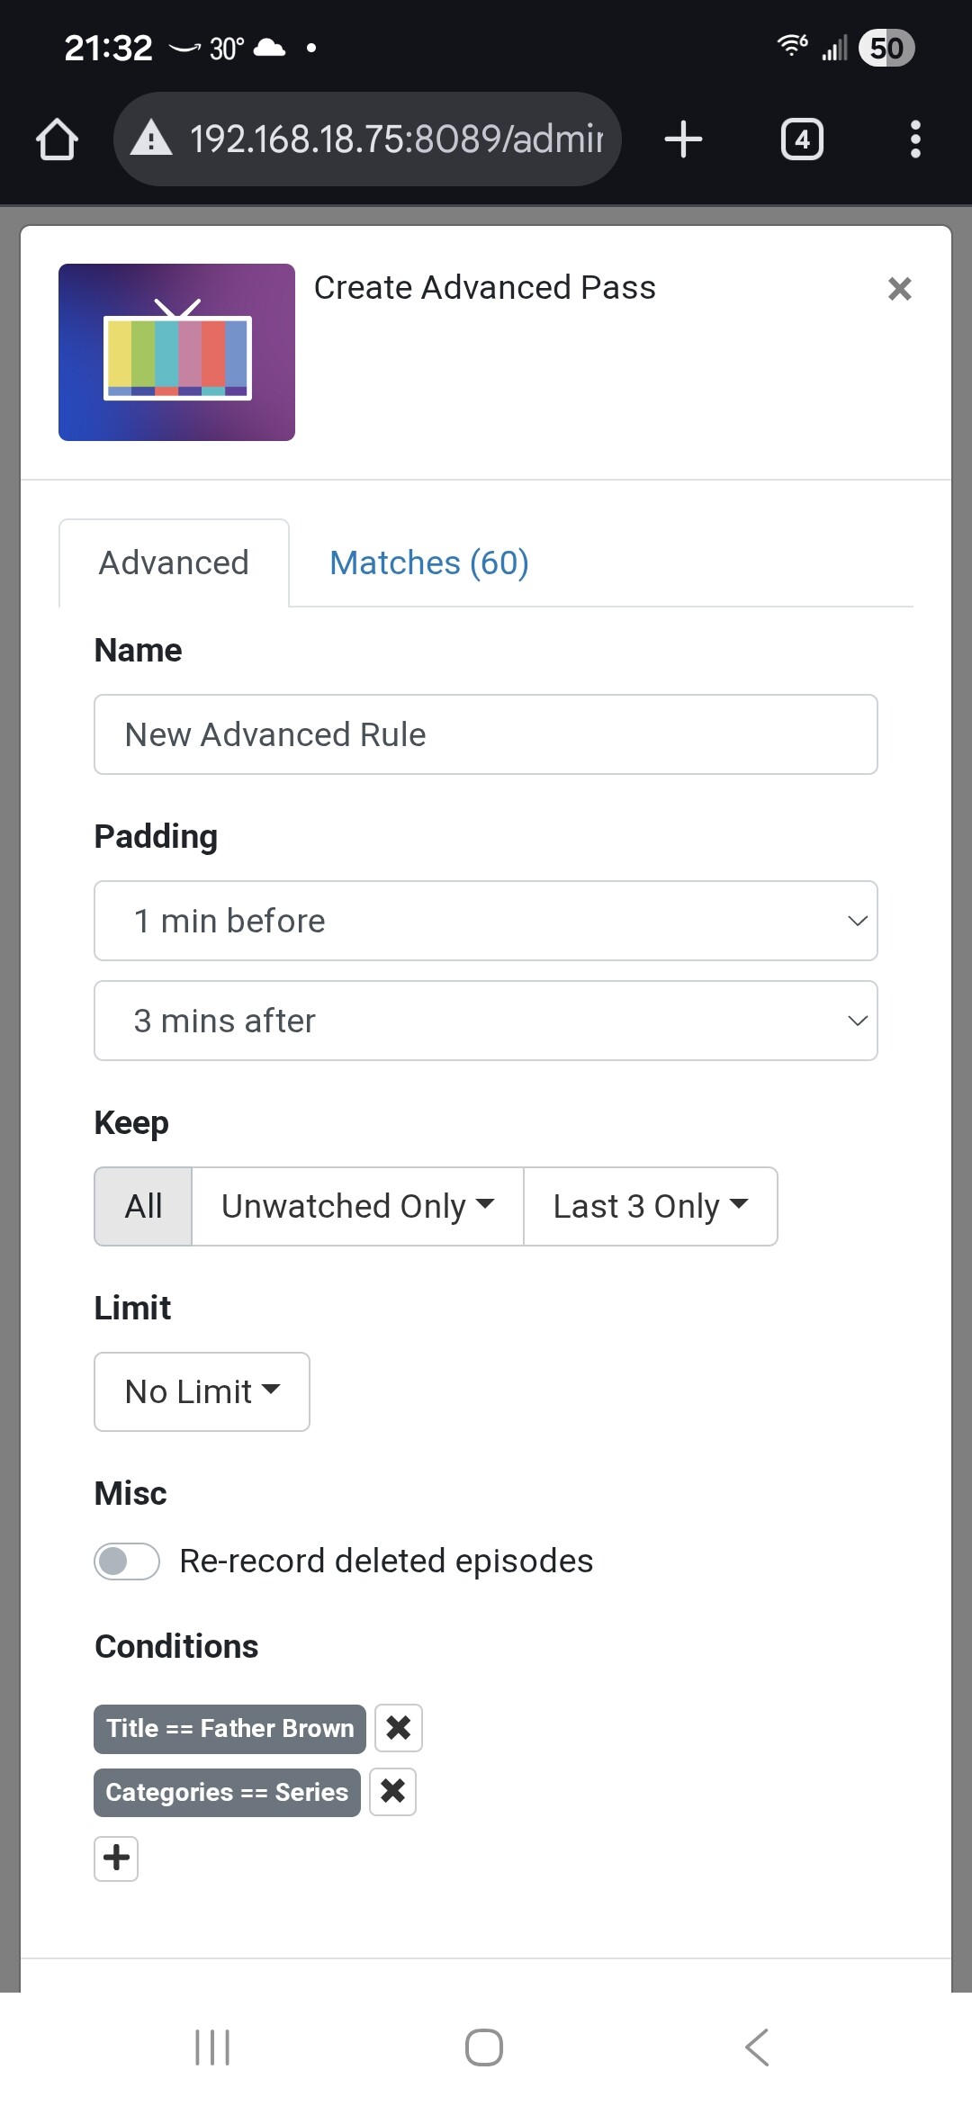Remove the Title == Father Brown condition

pos(398,1728)
